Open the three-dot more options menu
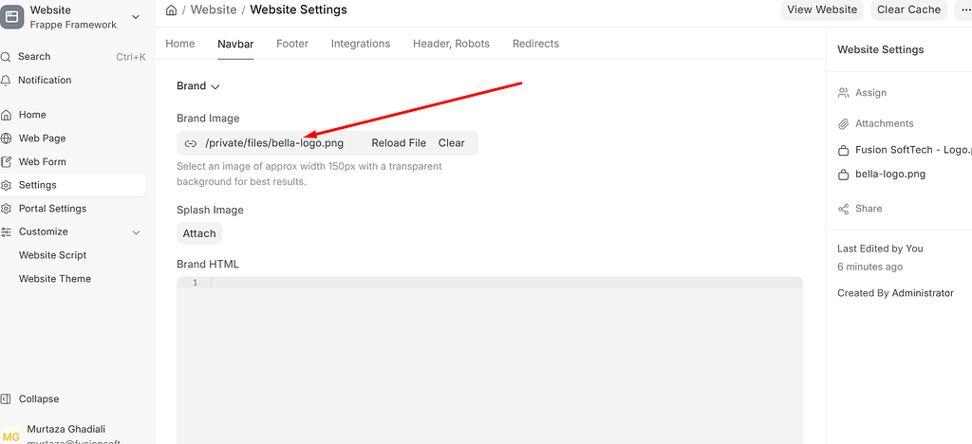The width and height of the screenshot is (972, 444). point(963,9)
